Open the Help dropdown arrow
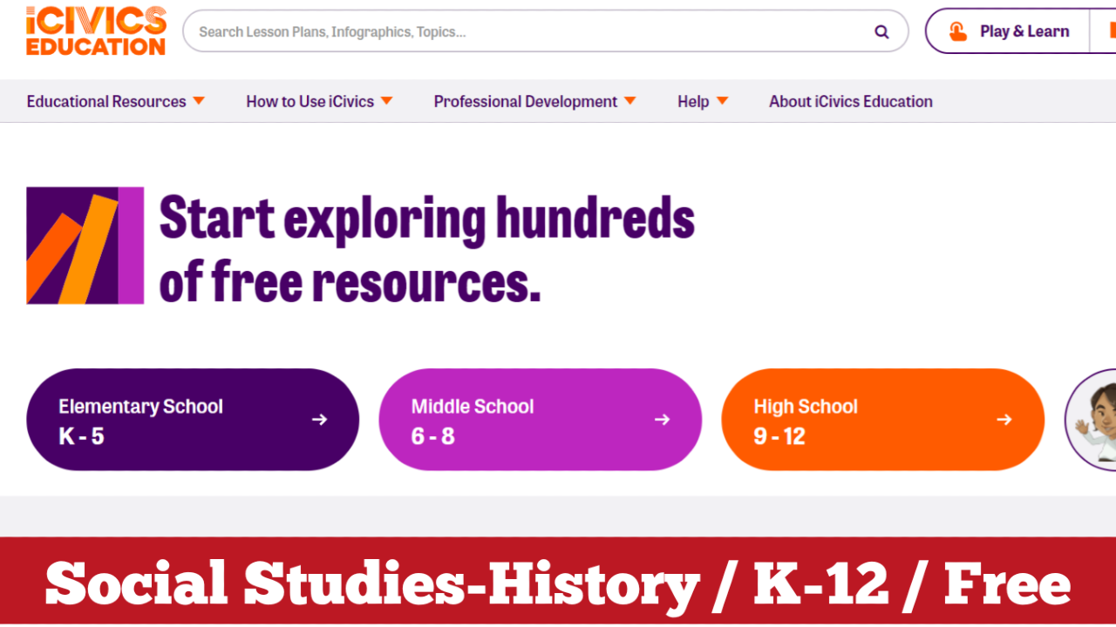This screenshot has width=1116, height=627. point(722,101)
